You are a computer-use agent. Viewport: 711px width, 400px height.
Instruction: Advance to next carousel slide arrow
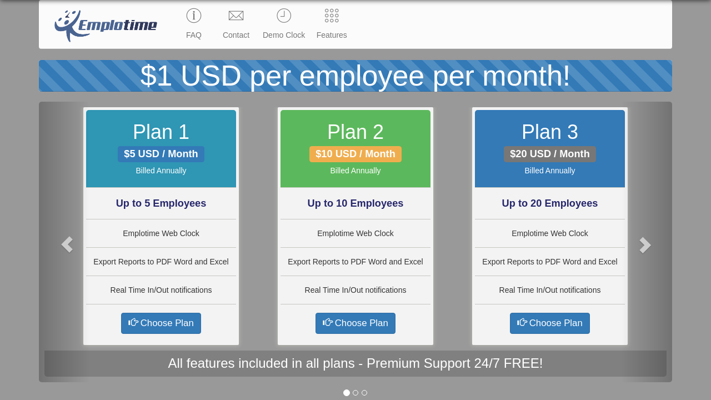[x=644, y=244]
